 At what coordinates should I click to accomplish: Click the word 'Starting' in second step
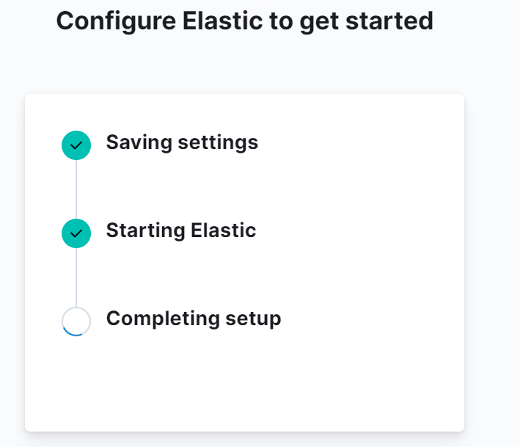point(146,231)
